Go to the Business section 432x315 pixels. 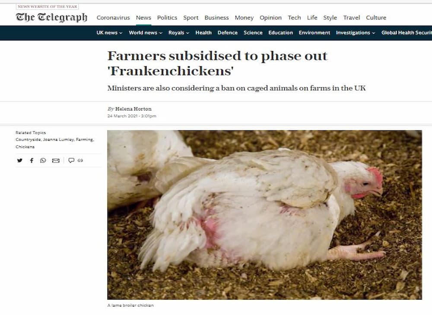pos(216,18)
